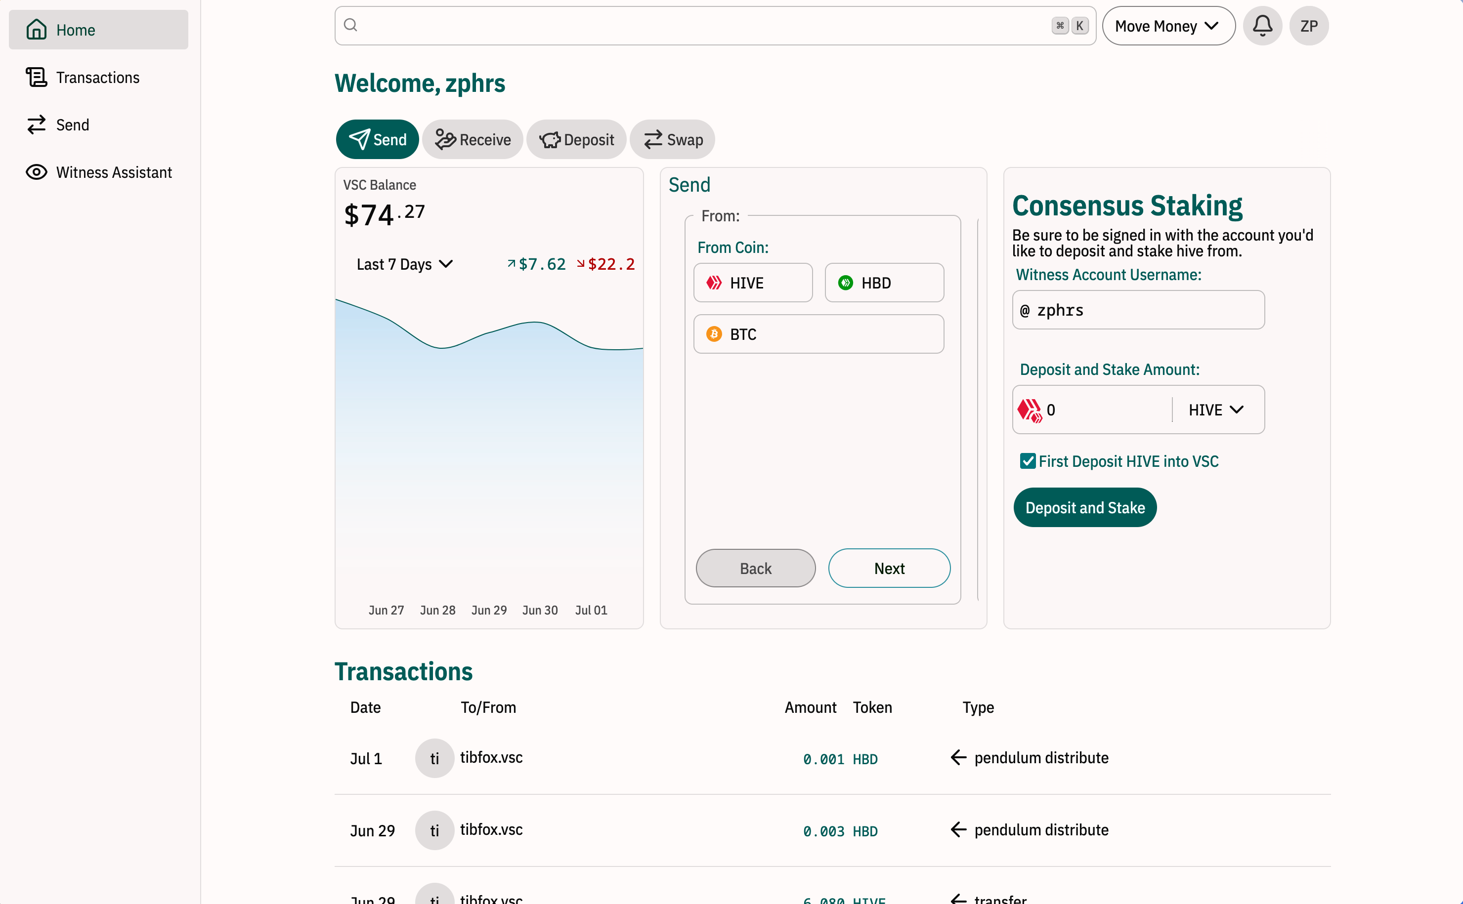Expand the Last 7 Days dropdown
Screen dimensions: 1463x904
[404, 264]
